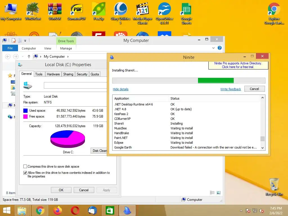
Task: Click the Windows Start button
Action: [7, 210]
